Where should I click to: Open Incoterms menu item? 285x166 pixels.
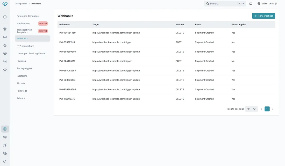pyautogui.click(x=32, y=76)
